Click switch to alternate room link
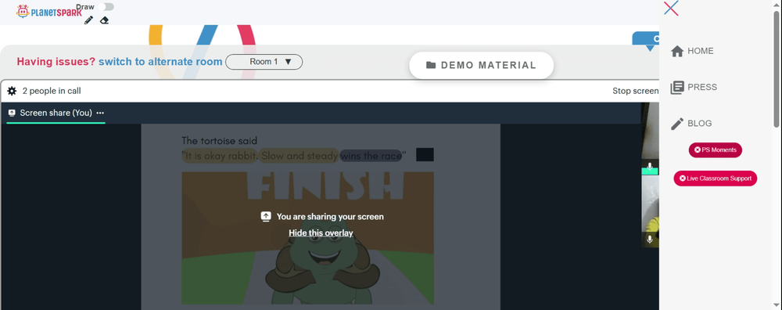This screenshot has width=782, height=310. point(160,61)
